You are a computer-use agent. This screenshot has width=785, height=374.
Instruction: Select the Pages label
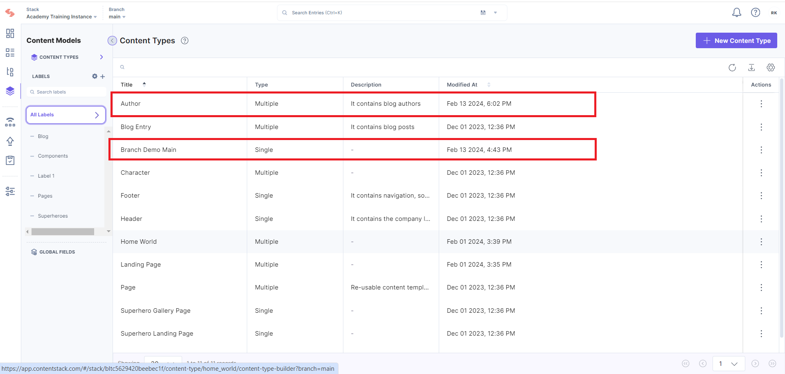(45, 196)
